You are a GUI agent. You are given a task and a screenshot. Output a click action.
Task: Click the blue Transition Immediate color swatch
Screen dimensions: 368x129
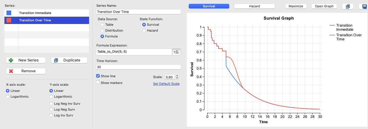[x=9, y=13]
